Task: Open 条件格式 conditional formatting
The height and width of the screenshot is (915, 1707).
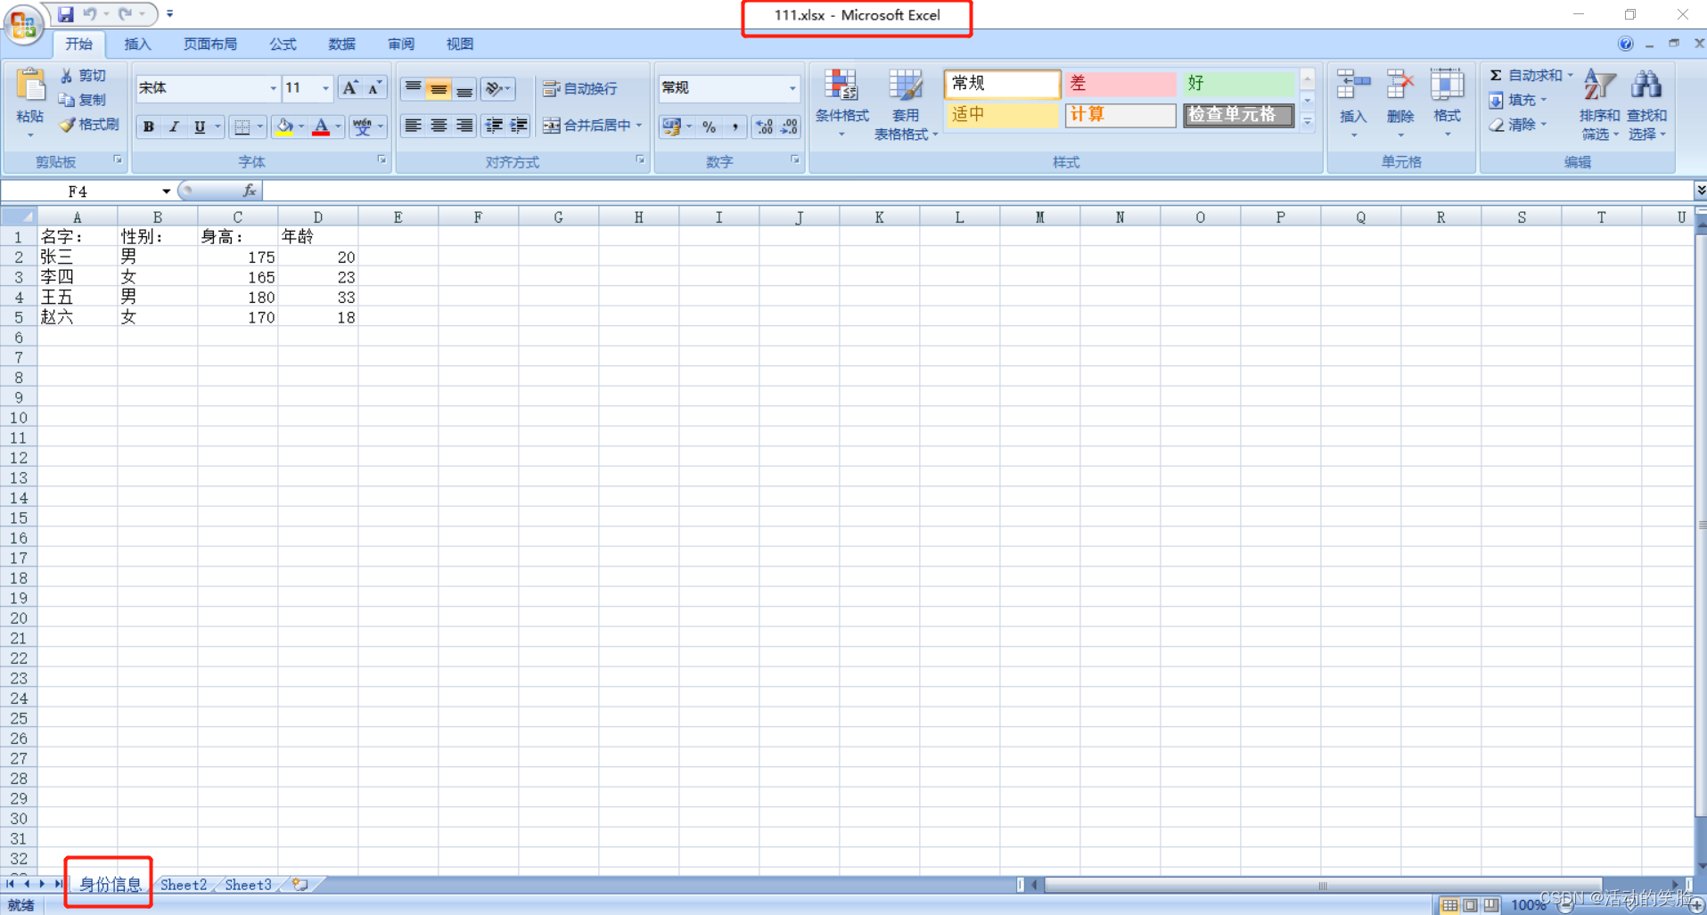Action: [841, 104]
